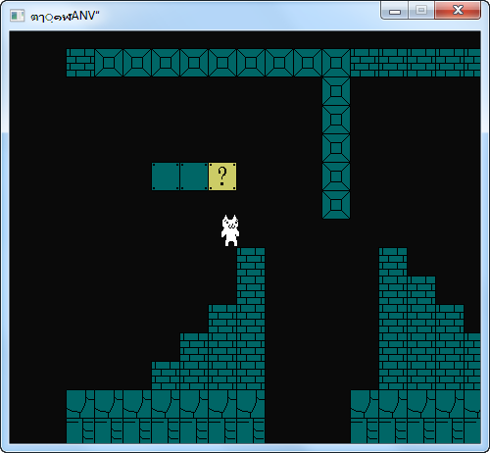Click the plain teal block beside the question block
This screenshot has height=453, width=490.
(194, 176)
